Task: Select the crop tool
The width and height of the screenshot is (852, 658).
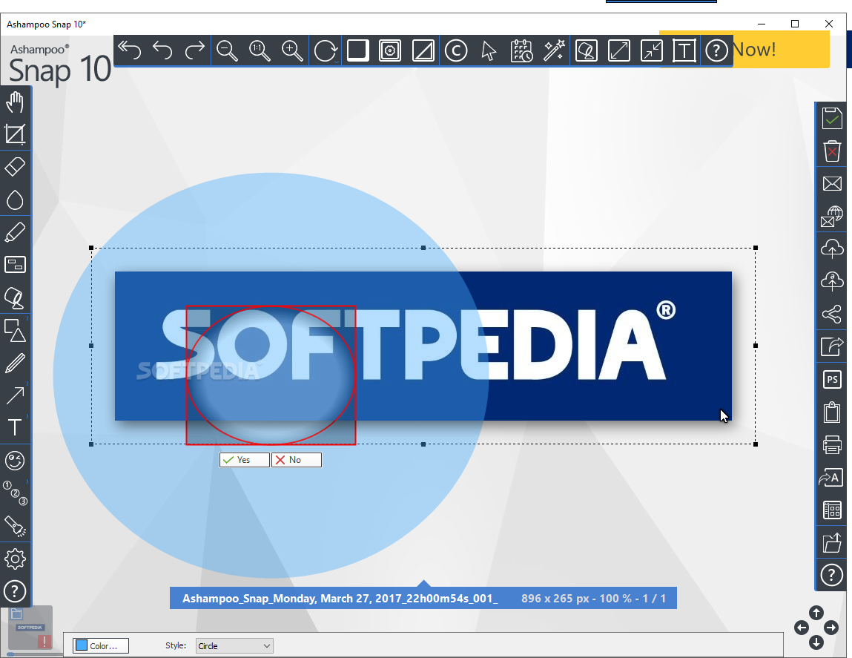Action: tap(16, 134)
